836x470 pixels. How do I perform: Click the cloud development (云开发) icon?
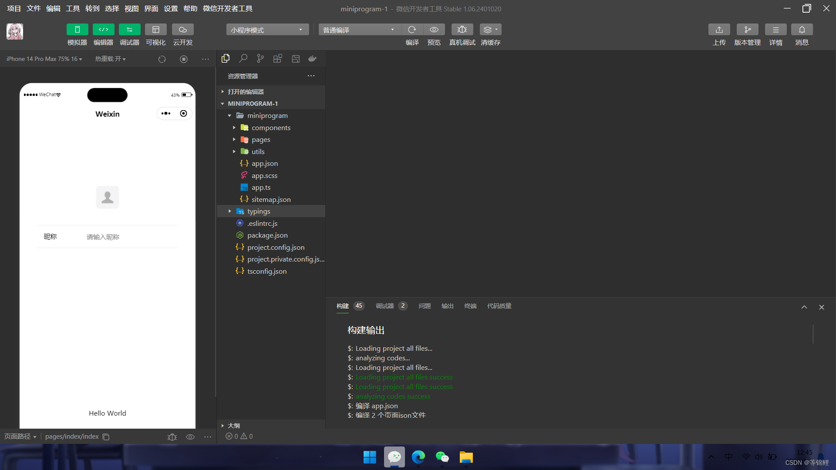(182, 30)
